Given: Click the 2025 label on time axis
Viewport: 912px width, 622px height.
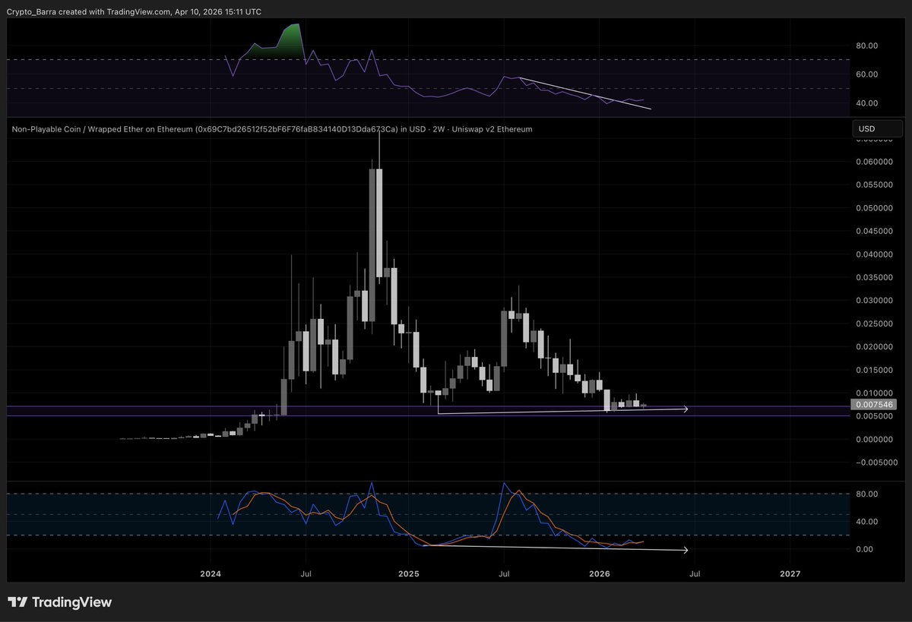Looking at the screenshot, I should point(408,573).
